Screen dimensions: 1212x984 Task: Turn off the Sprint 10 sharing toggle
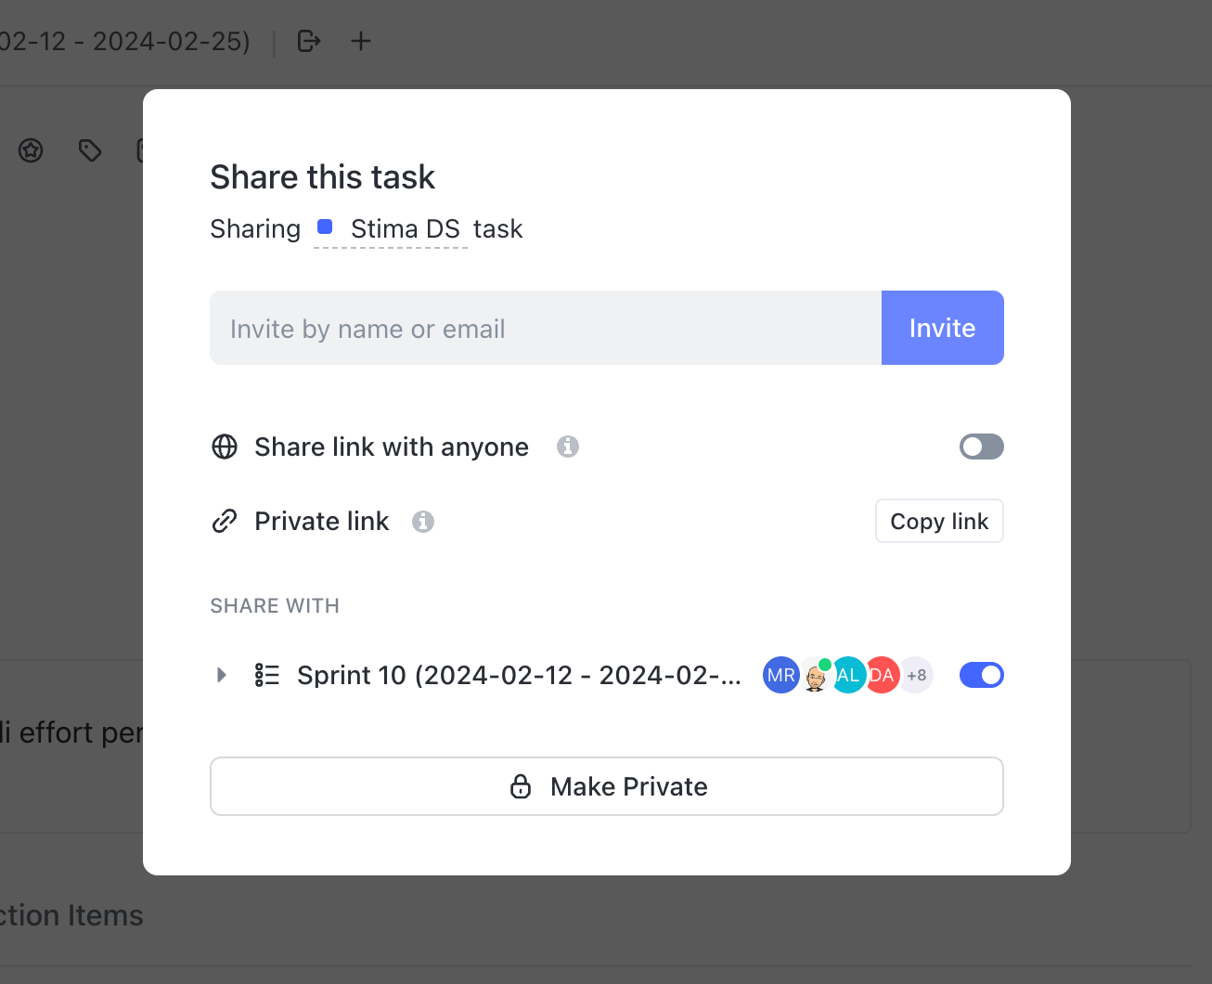tap(981, 675)
